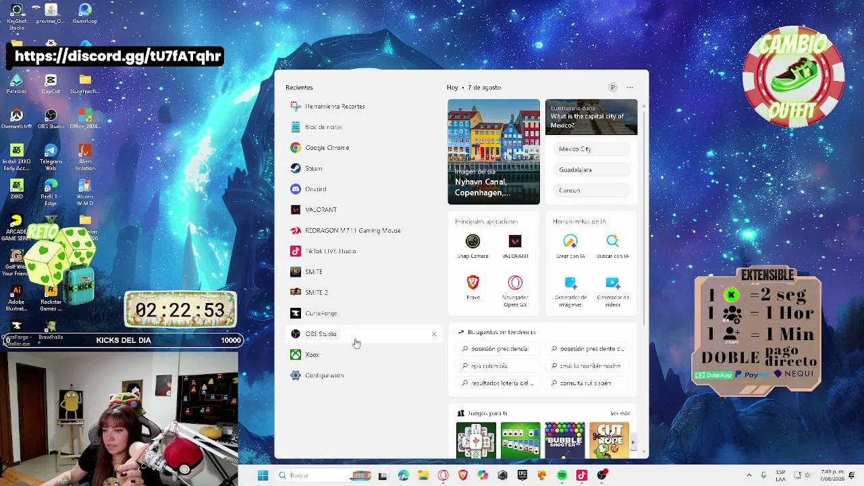Choose Mexico City as the quiz answer

point(591,149)
